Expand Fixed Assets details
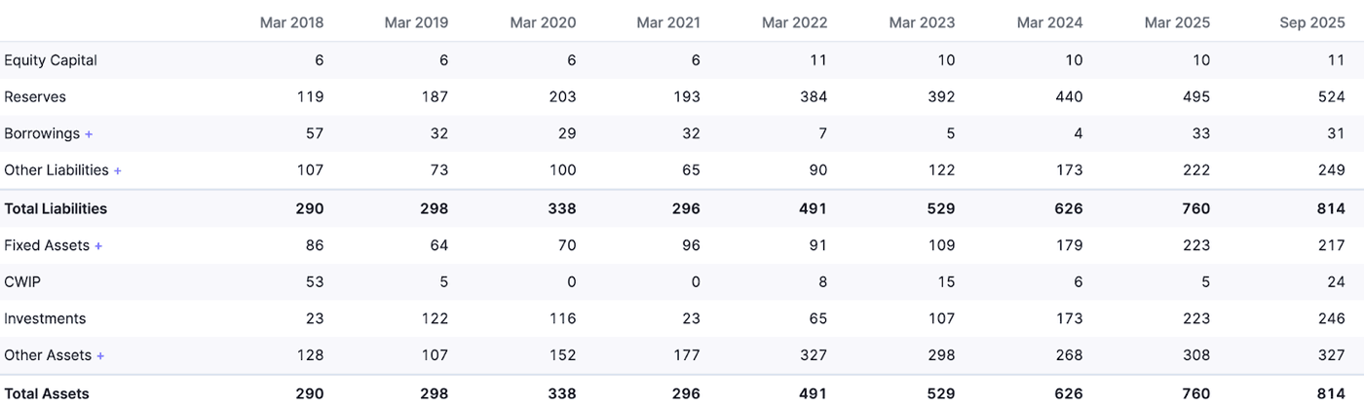The image size is (1364, 406). tap(98, 246)
